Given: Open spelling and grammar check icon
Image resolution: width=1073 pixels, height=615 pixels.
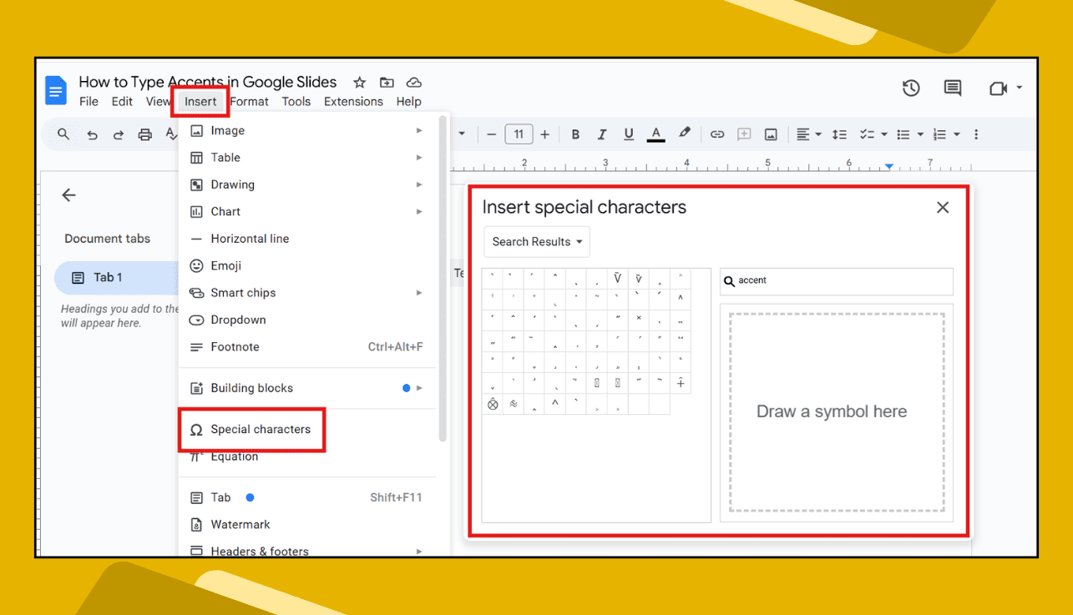Looking at the screenshot, I should pos(172,134).
